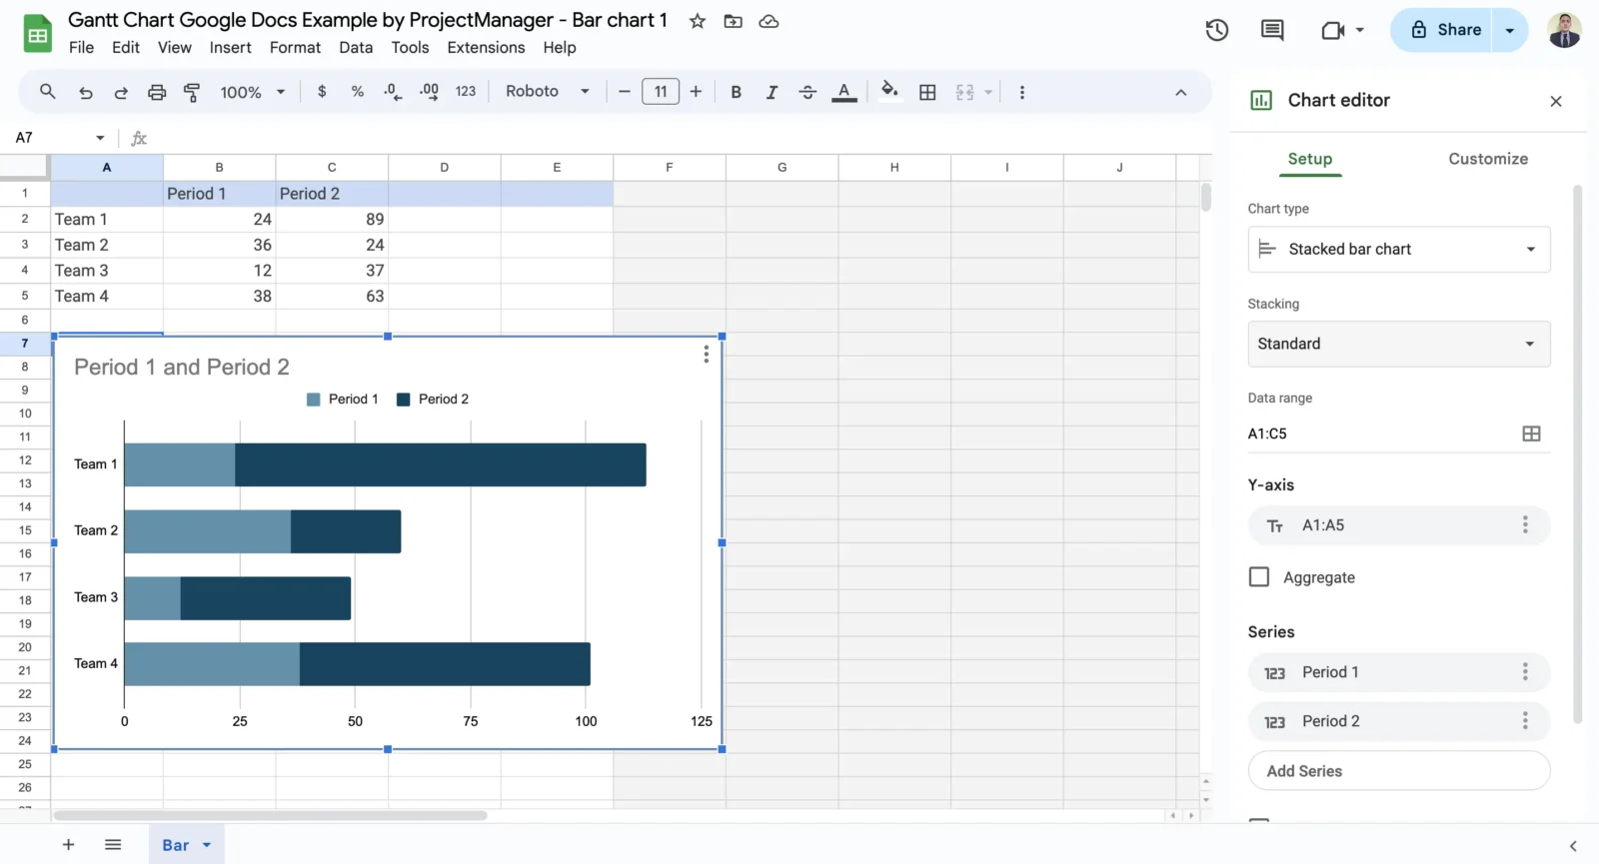
Task: Expand the Chart type dropdown
Action: tap(1399, 250)
